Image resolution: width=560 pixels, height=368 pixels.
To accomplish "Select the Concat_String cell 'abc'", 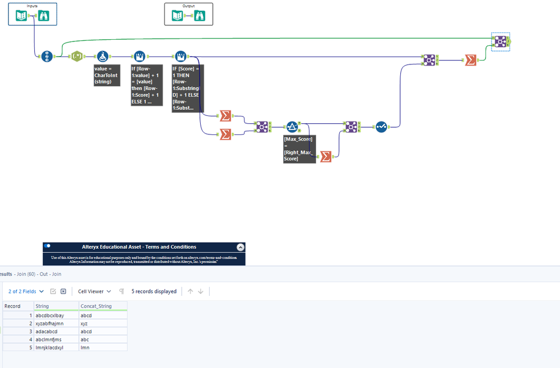I will pos(103,339).
